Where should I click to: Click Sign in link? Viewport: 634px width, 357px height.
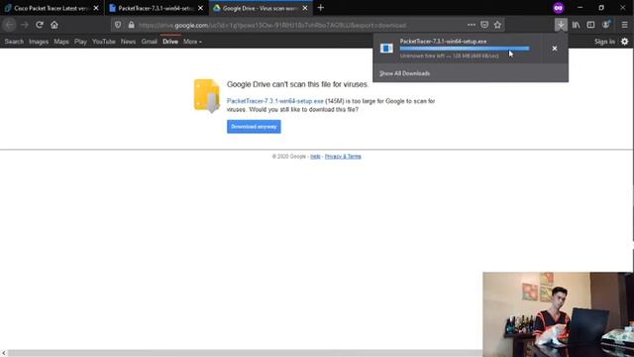coord(604,42)
